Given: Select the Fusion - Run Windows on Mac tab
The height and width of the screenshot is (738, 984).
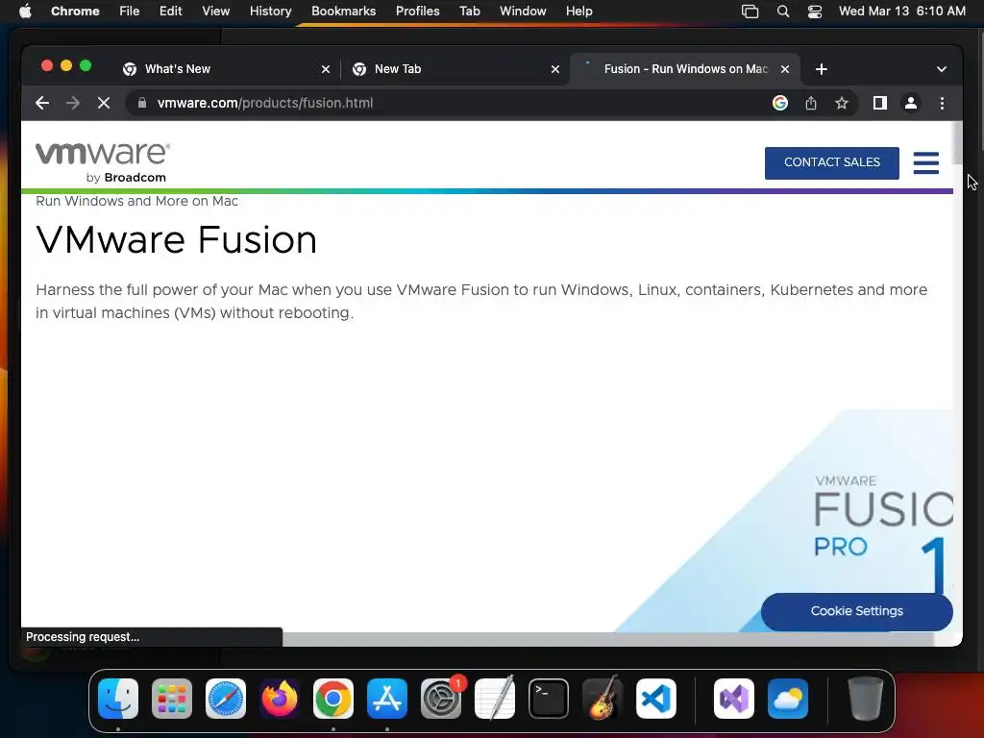Looking at the screenshot, I should (684, 69).
